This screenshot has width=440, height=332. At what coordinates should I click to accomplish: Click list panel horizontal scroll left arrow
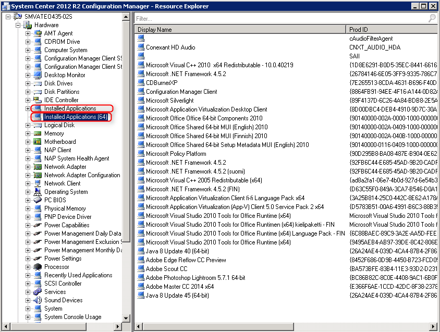[138, 326]
